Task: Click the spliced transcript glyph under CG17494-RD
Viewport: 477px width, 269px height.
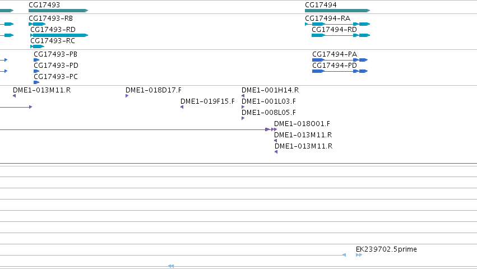Action: (341, 35)
